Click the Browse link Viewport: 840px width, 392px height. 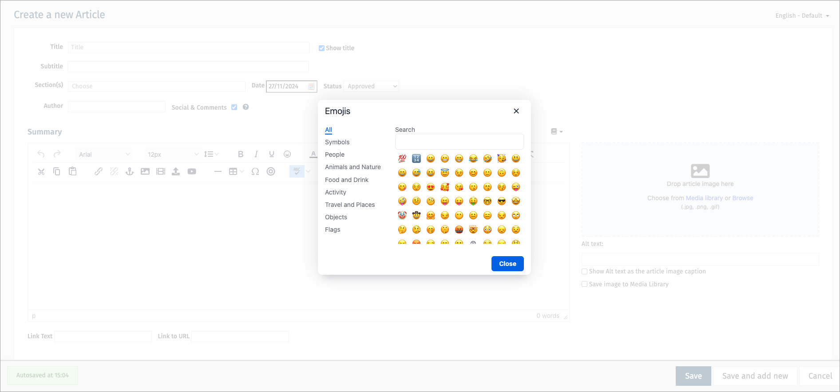click(x=743, y=198)
